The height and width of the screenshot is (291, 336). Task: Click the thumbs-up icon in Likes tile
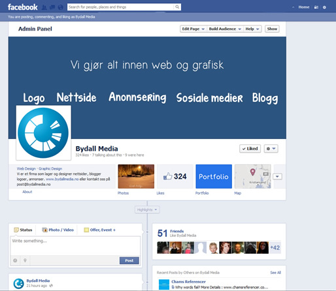point(167,176)
